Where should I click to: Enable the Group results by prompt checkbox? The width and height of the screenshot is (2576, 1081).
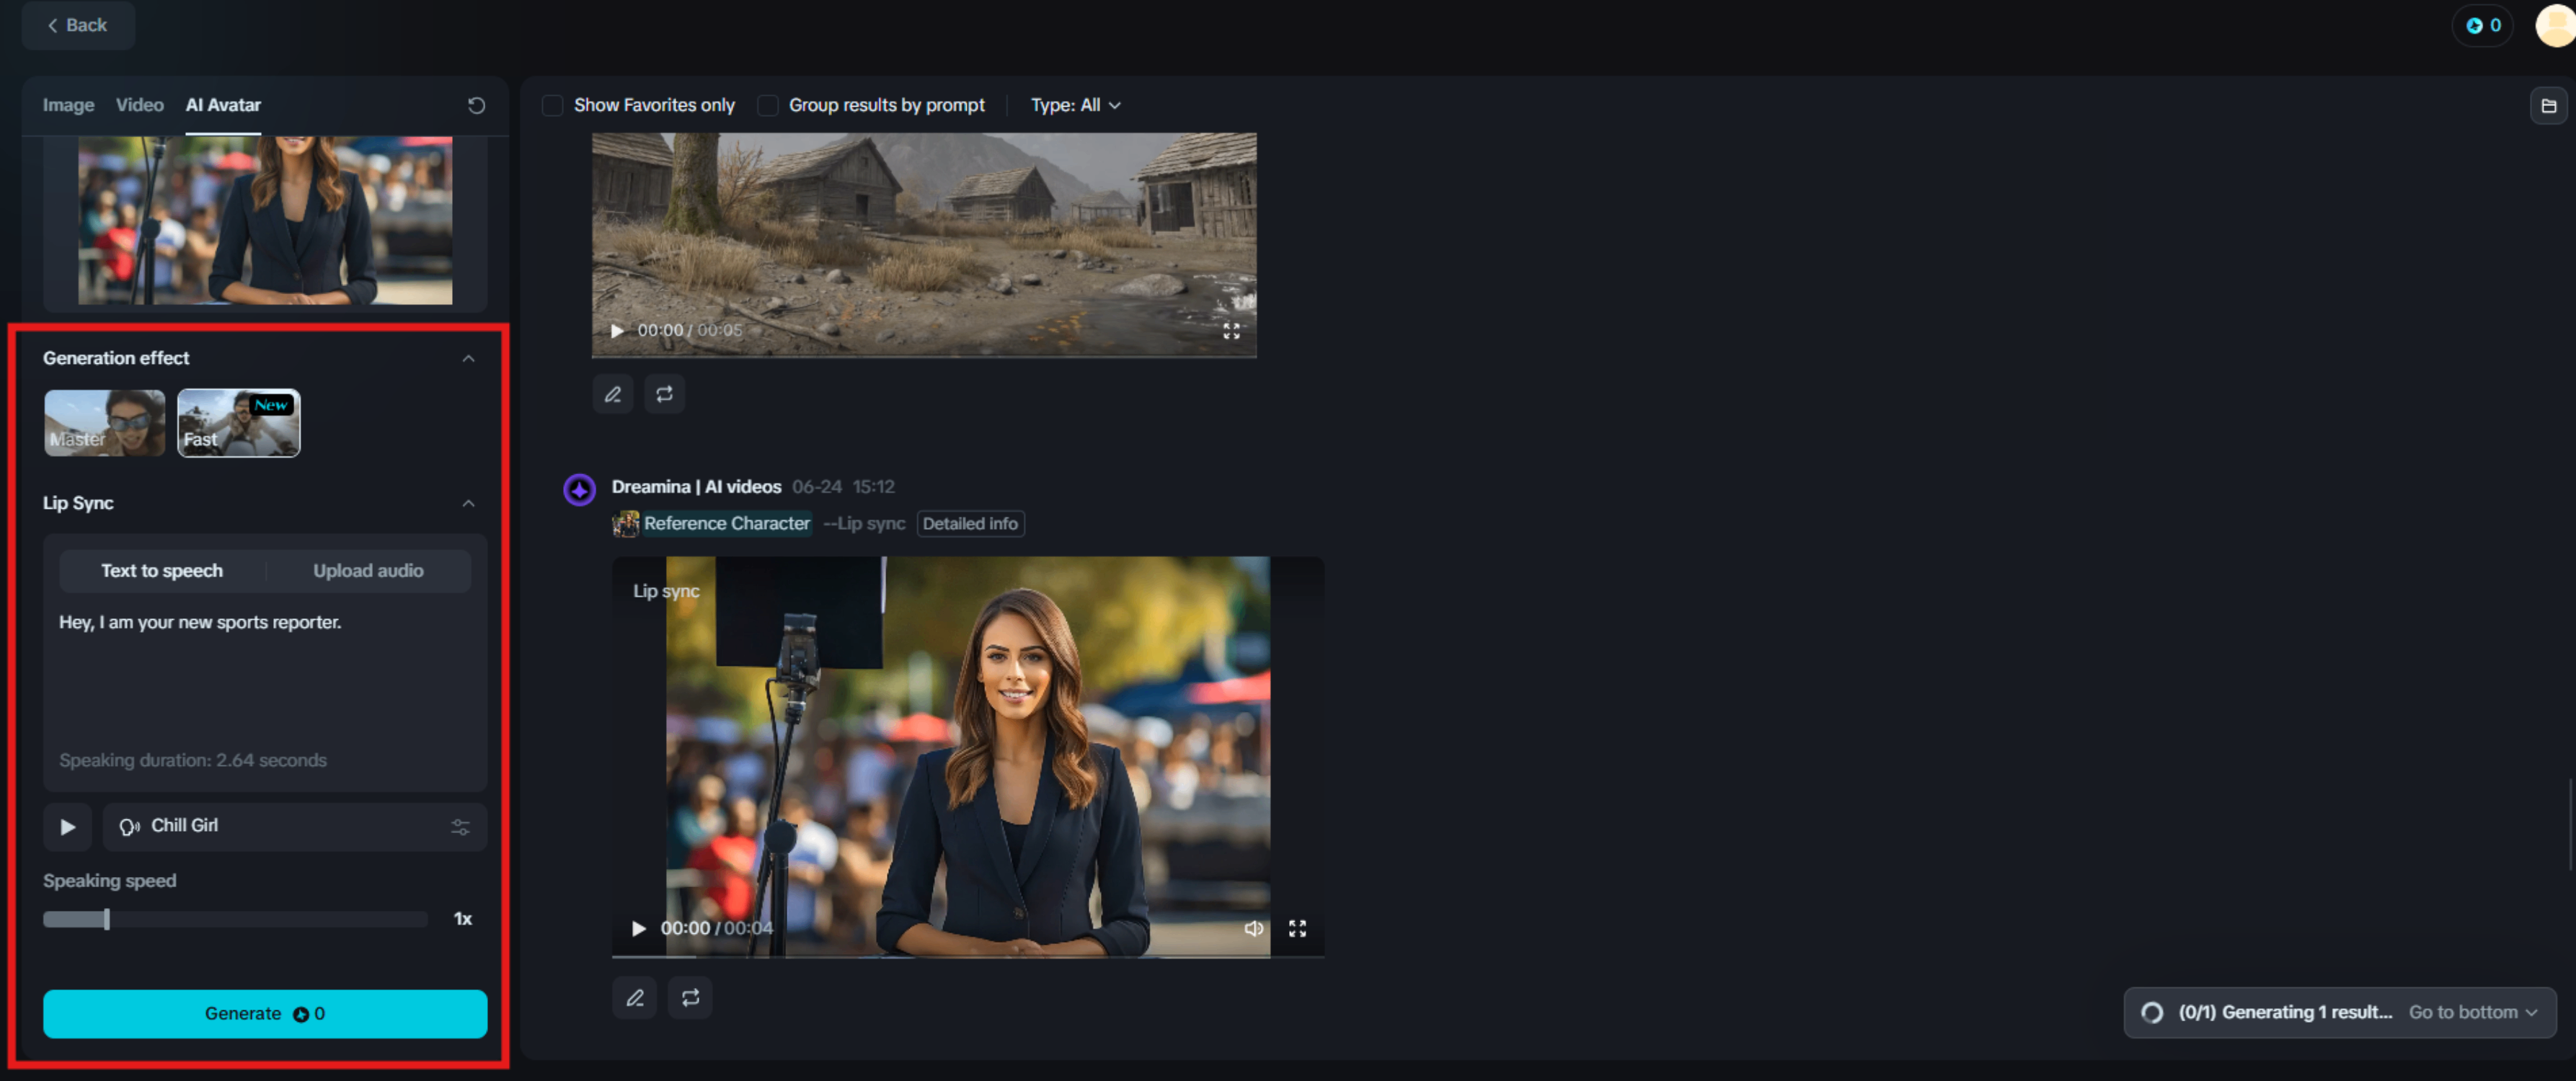(767, 105)
